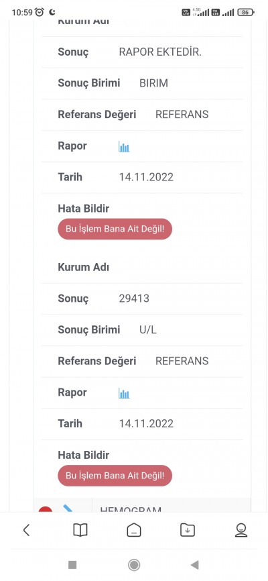Image resolution: width=268 pixels, height=581 pixels.
Task: Tap the browser back arrow
Action: (26, 530)
